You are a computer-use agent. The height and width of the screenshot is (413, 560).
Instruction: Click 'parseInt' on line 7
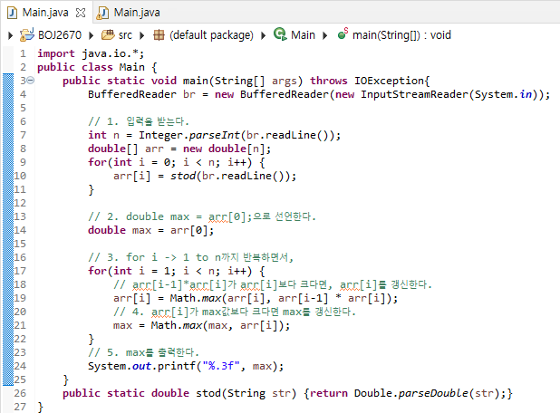pos(214,135)
